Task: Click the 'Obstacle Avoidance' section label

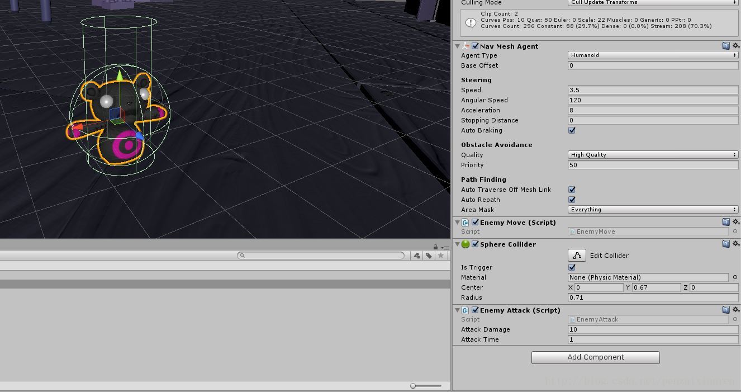Action: click(496, 145)
